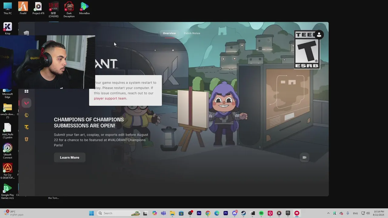
Task: Open volume control from system tray
Action: click(368, 213)
